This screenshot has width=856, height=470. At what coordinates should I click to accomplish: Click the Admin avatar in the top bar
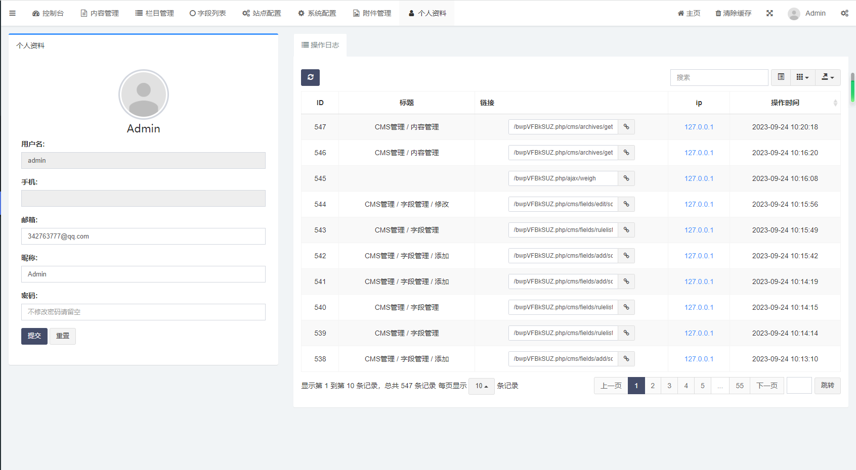[x=794, y=14]
